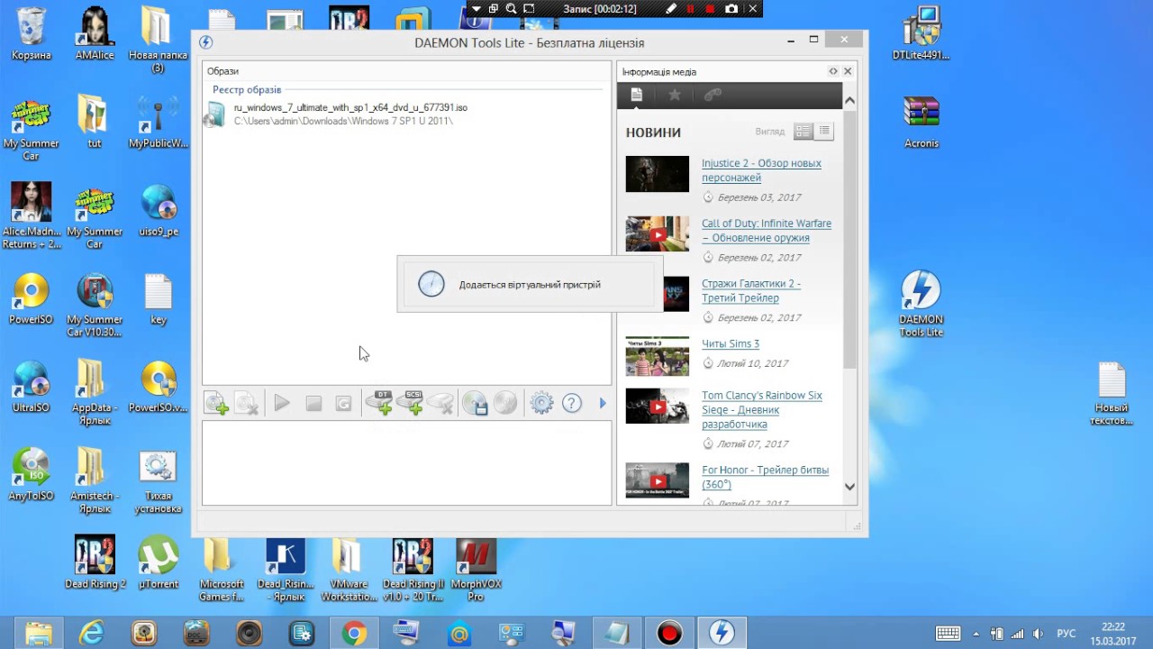Switch news view to detailed tiles mode
The height and width of the screenshot is (649, 1153).
point(803,132)
